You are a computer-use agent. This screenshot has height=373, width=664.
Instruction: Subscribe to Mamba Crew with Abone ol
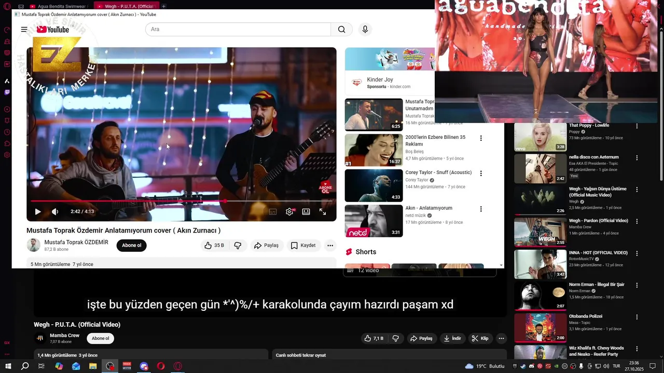[x=100, y=338]
